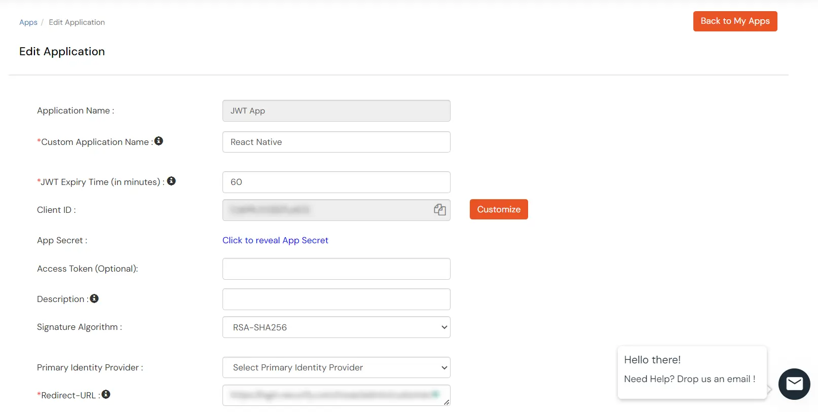Copy the Client ID using clipboard icon
The height and width of the screenshot is (412, 818).
click(439, 210)
